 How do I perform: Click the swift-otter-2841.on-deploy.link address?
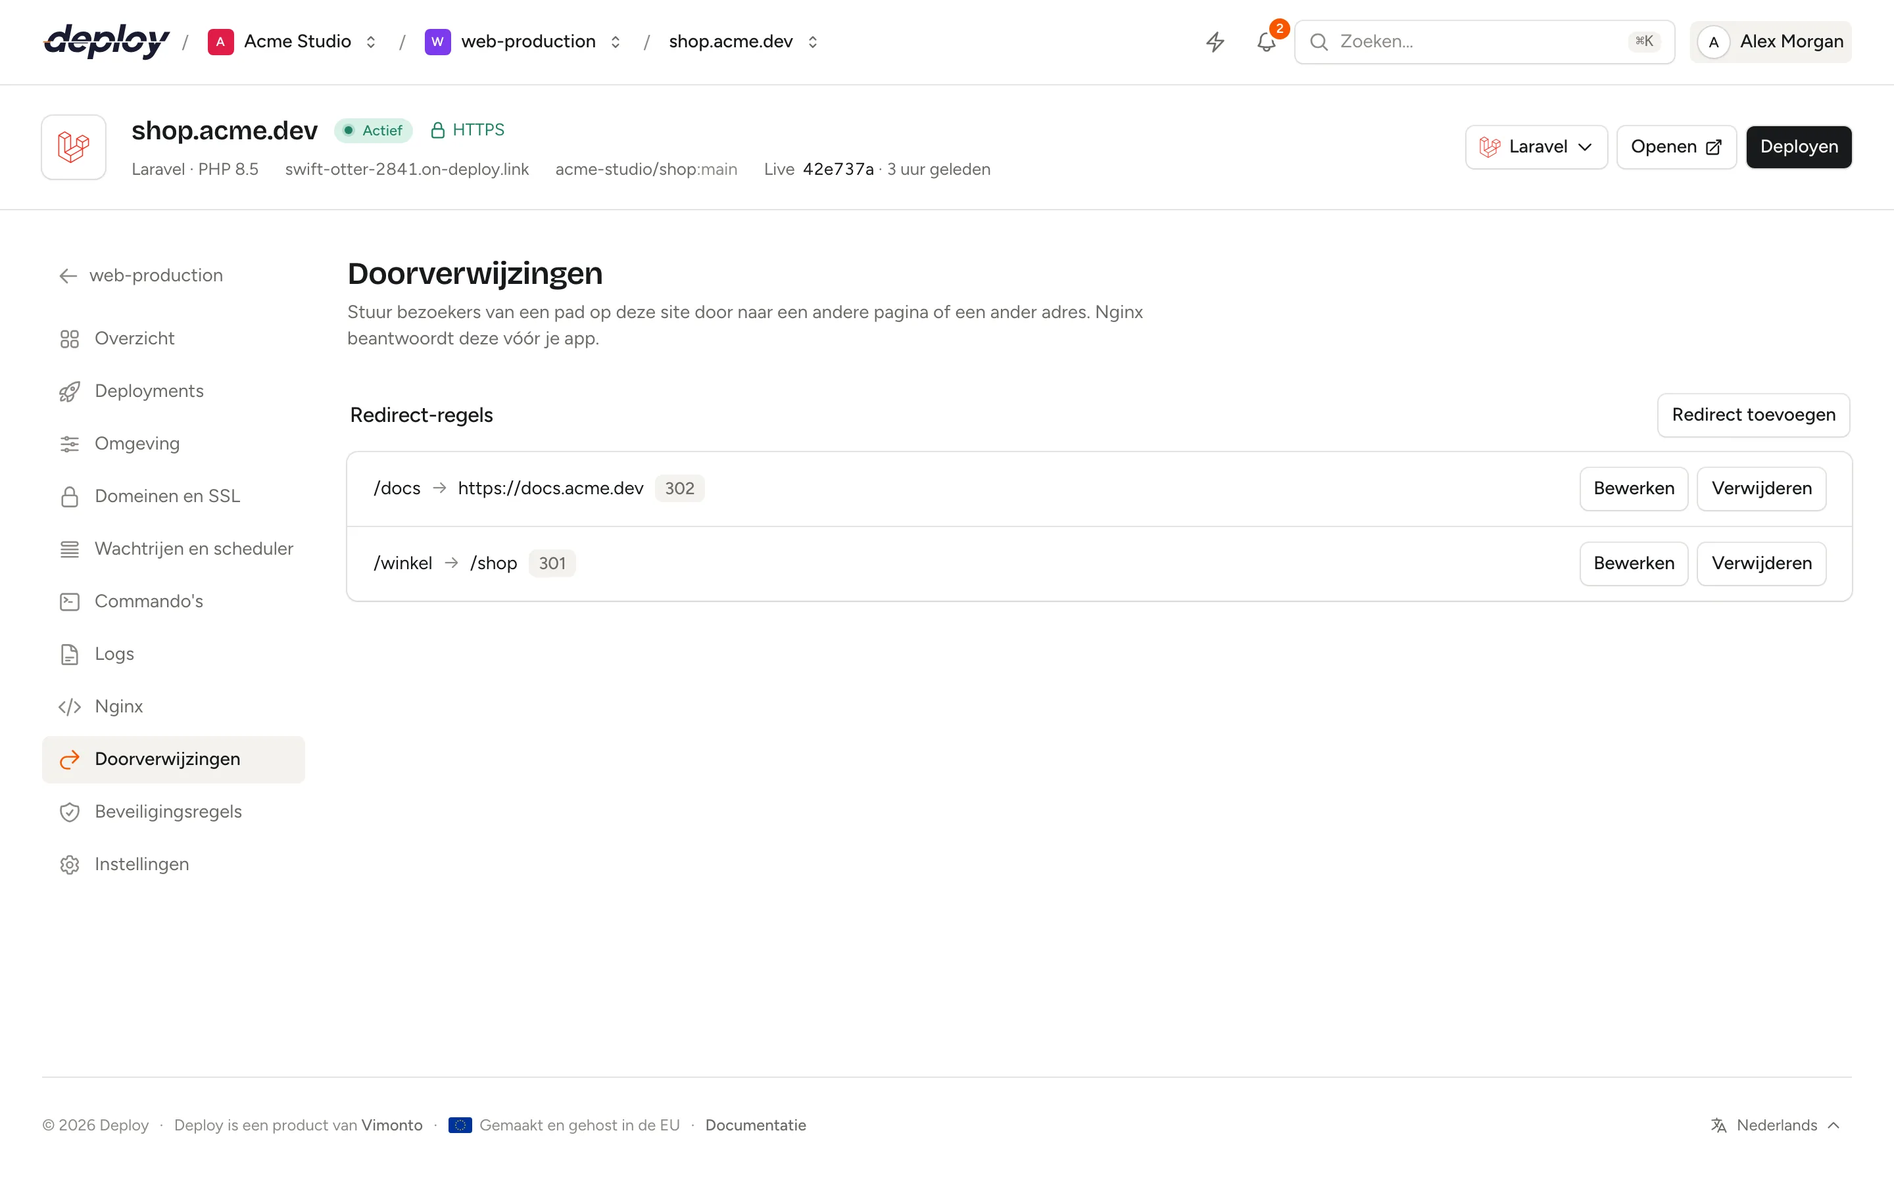pos(407,170)
